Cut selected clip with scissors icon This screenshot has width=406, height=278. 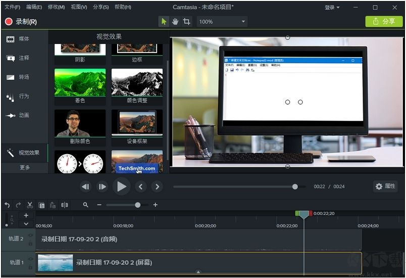30,205
